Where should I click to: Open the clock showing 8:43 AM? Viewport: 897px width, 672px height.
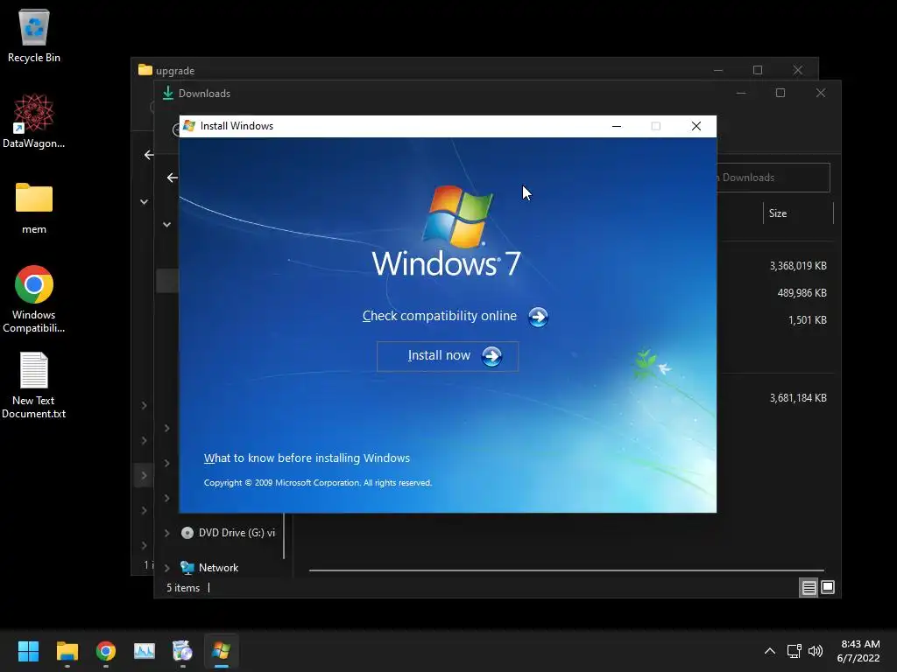[x=858, y=651]
